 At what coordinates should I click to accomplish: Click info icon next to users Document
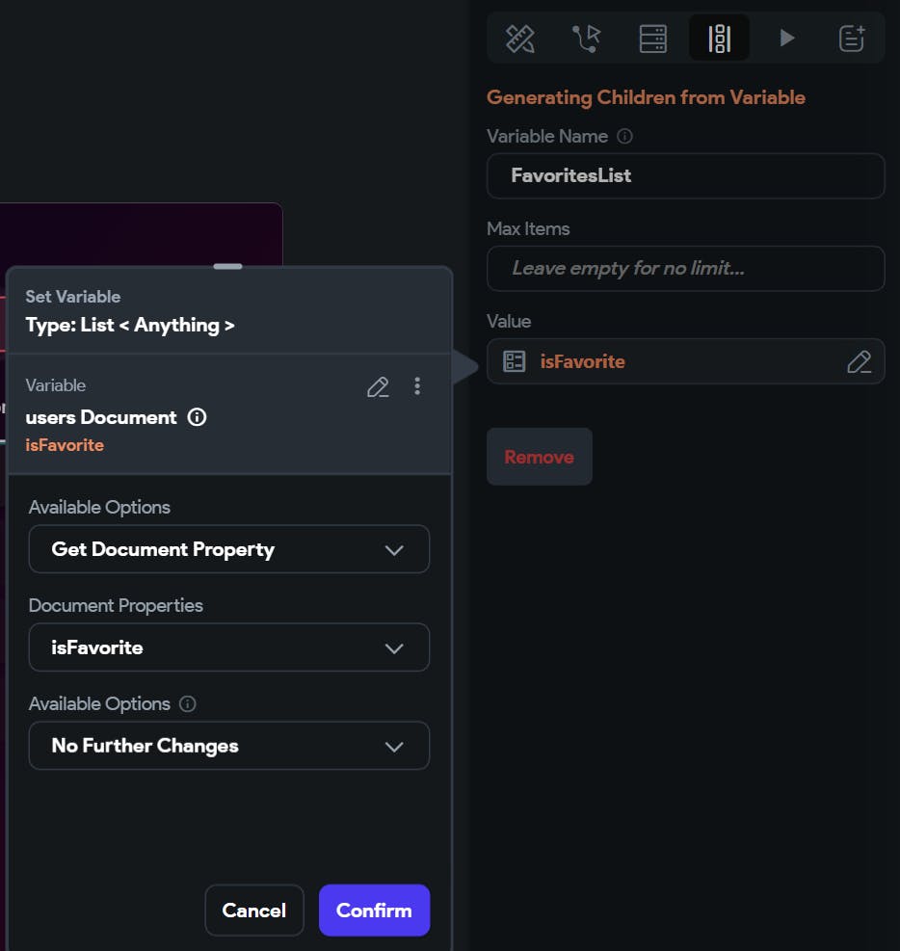click(x=197, y=417)
